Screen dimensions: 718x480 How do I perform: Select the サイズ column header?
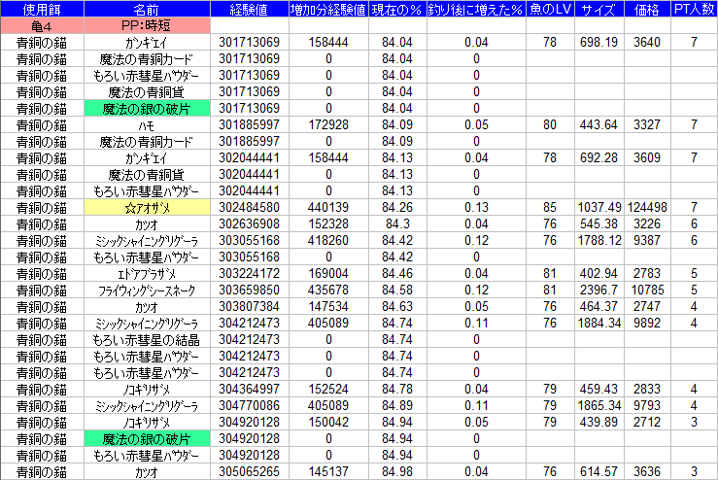(598, 9)
